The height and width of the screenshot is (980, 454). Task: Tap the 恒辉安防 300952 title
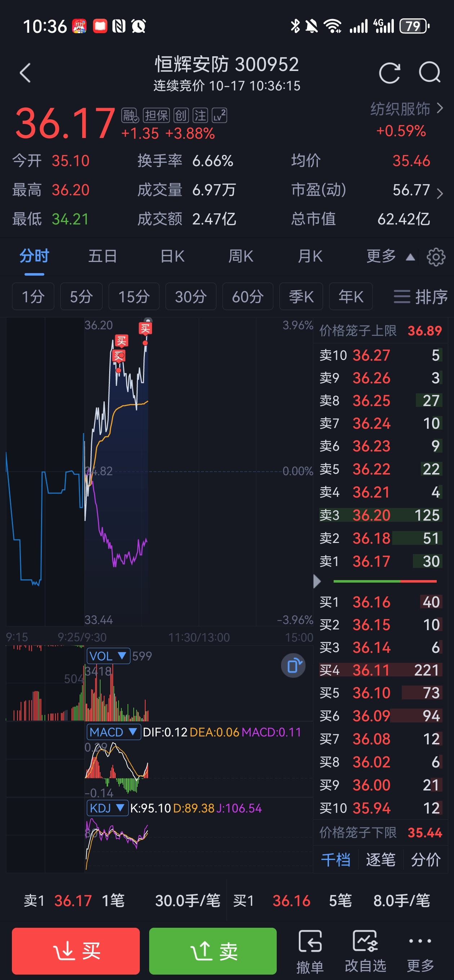(x=227, y=64)
